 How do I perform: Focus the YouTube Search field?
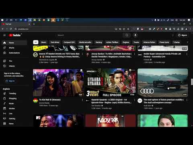(89, 35)
